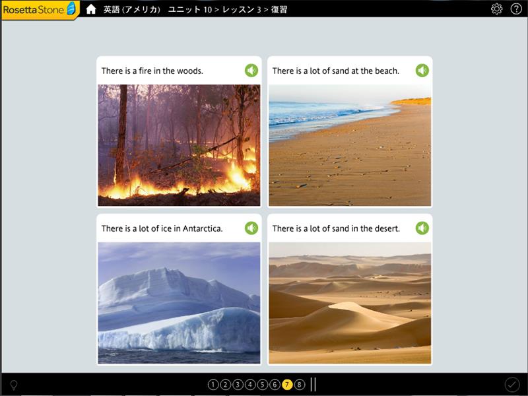528x396 pixels.
Task: Go to the home screen icon
Action: (x=91, y=9)
